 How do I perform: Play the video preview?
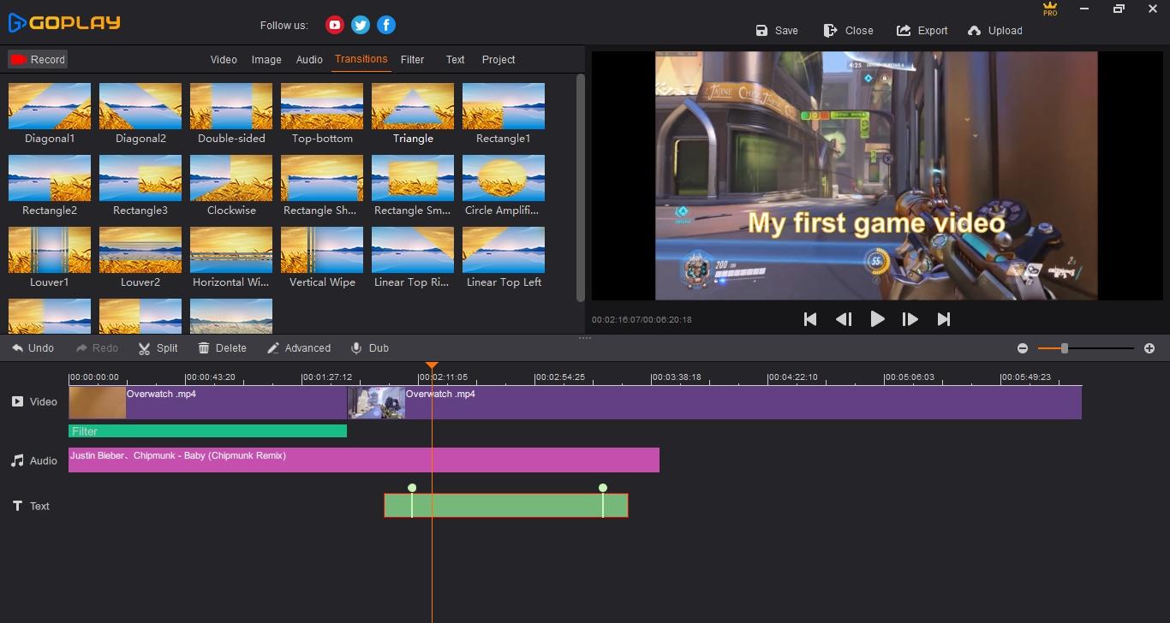click(x=877, y=319)
